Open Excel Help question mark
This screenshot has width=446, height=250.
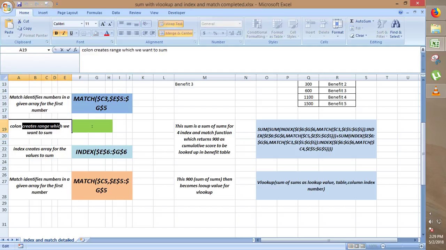401,12
